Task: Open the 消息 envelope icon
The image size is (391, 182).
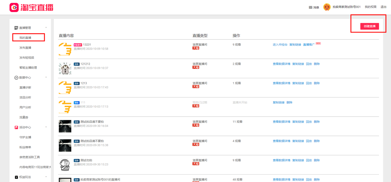Action: tap(310, 7)
